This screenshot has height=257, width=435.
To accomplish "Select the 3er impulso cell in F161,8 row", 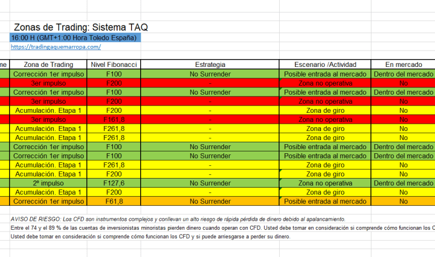I will (48, 120).
